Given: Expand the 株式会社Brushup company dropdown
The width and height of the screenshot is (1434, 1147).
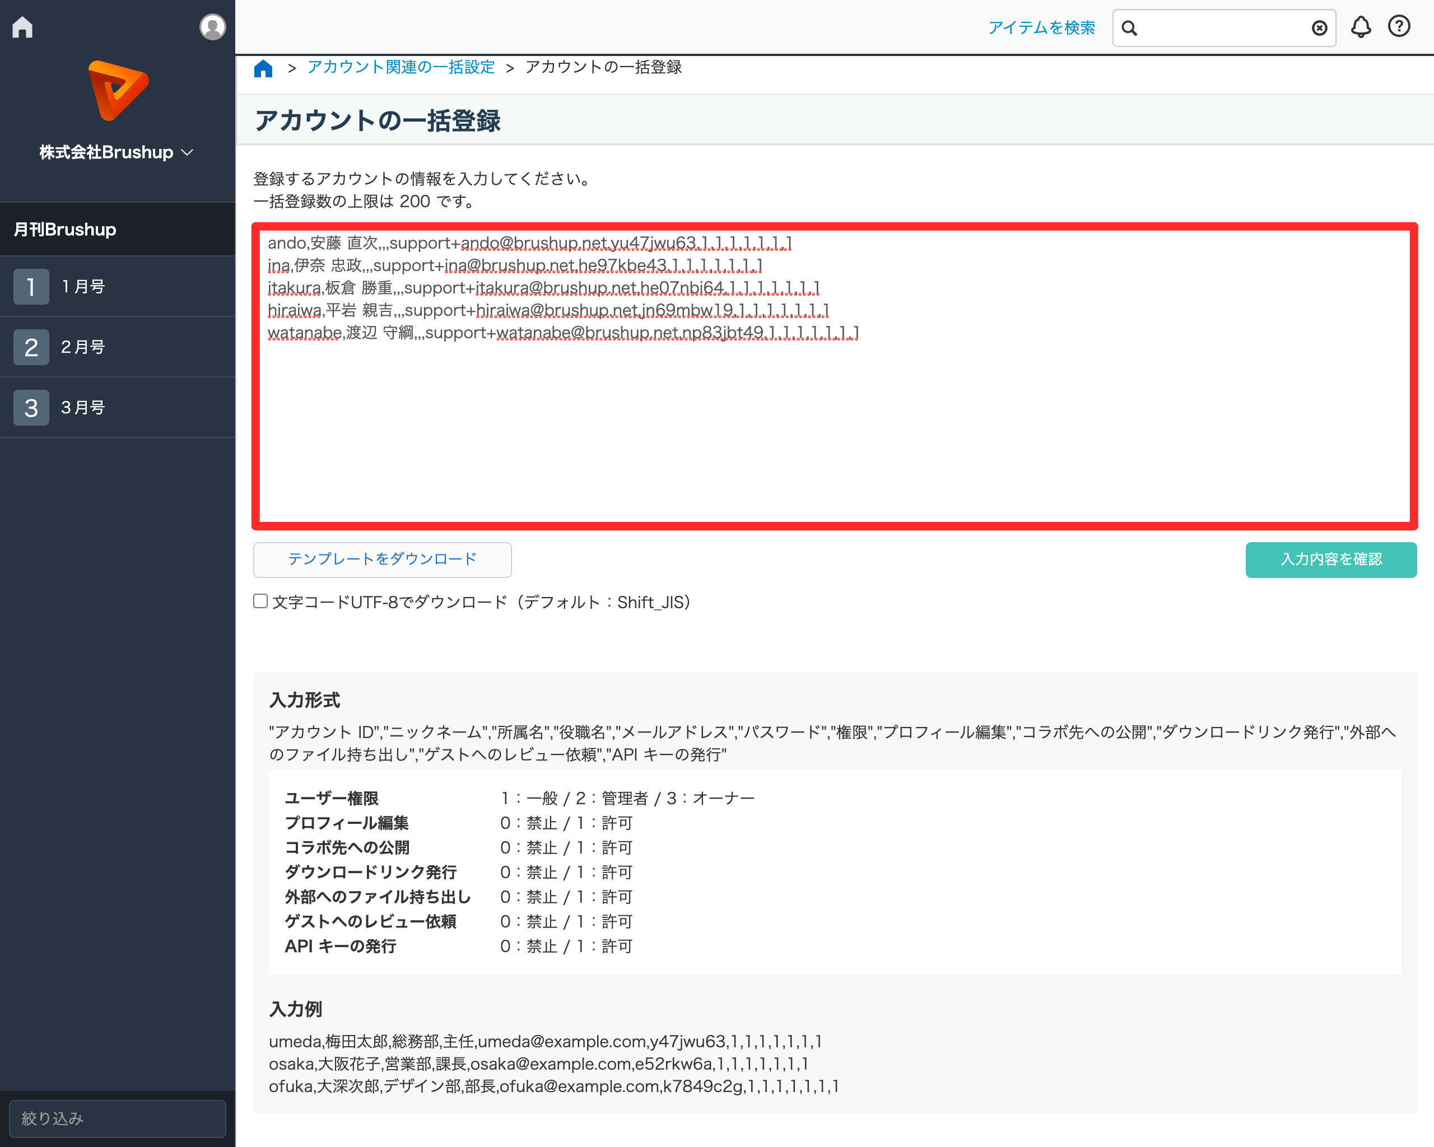Looking at the screenshot, I should (117, 152).
